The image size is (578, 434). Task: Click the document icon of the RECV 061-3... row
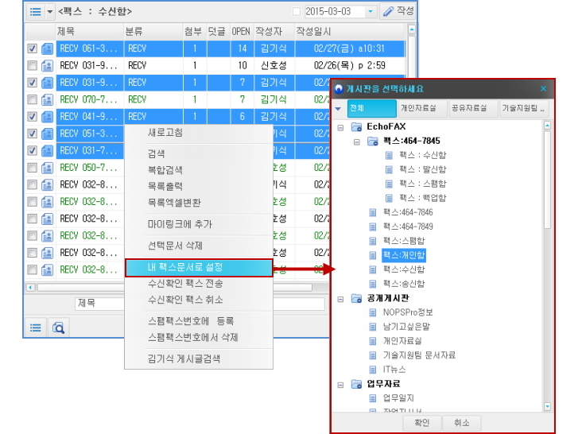click(x=47, y=48)
